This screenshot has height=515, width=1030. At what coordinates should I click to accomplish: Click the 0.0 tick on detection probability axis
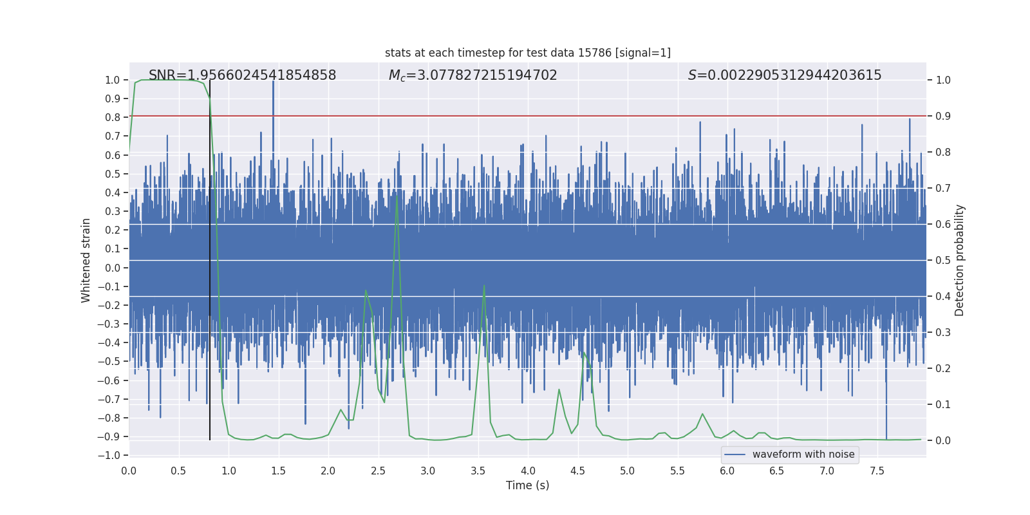[x=943, y=441]
